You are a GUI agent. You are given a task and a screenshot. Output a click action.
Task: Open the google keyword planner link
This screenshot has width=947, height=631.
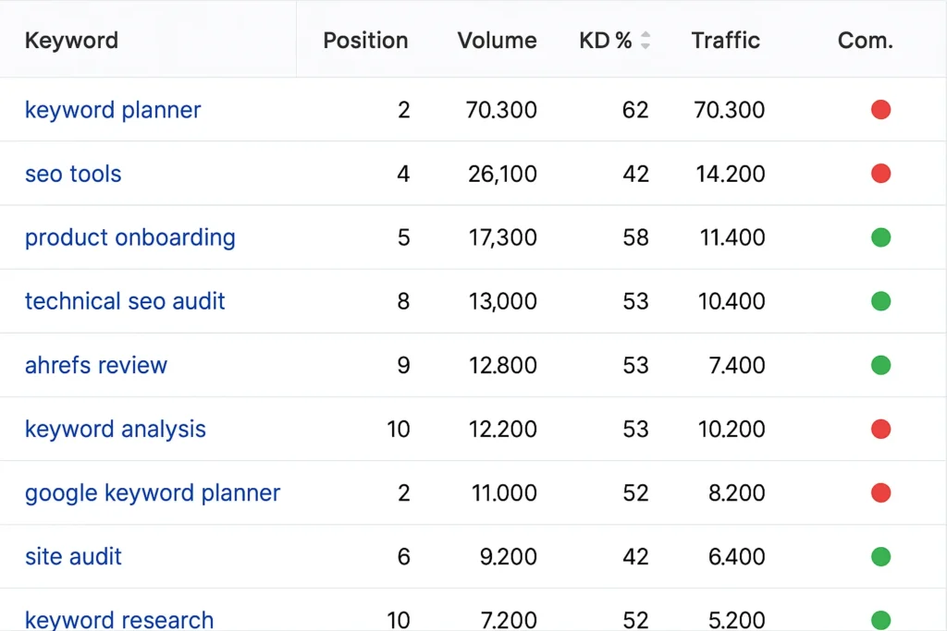coord(153,492)
